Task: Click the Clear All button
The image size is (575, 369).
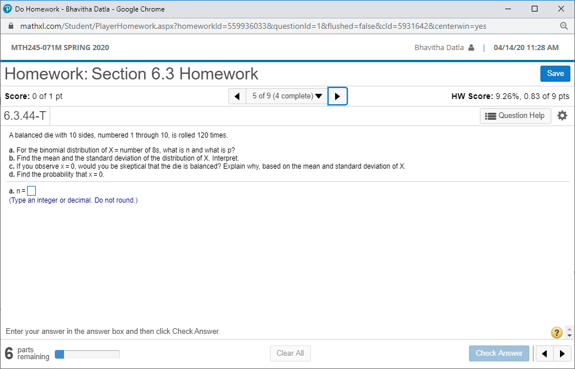Action: point(290,353)
